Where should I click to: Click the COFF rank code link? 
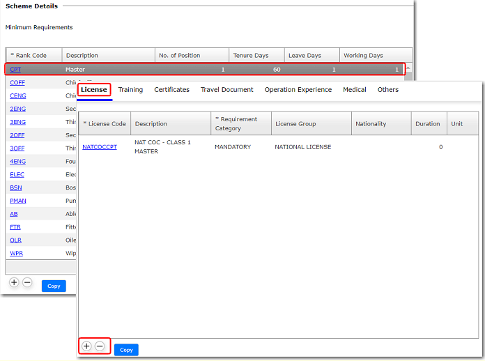coord(17,83)
